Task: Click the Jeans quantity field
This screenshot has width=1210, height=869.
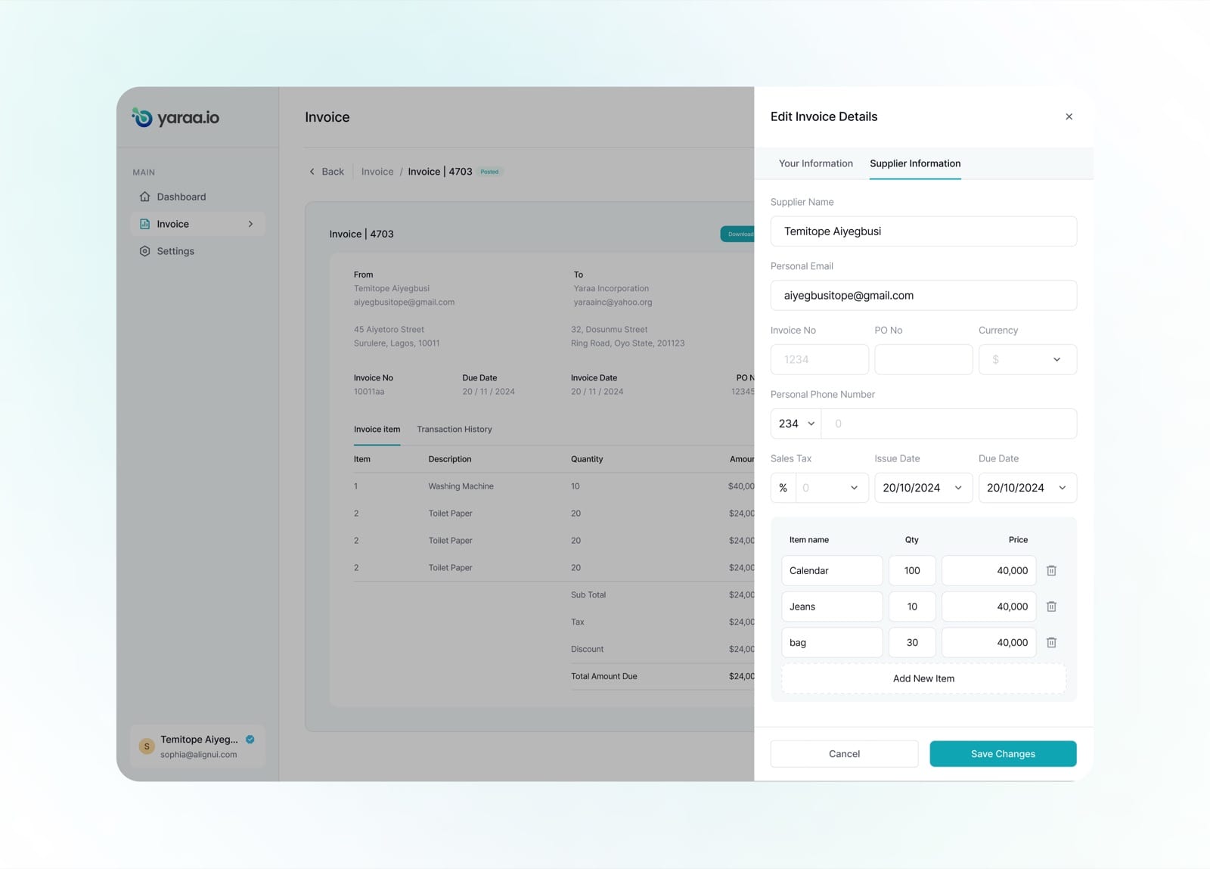Action: 912,607
